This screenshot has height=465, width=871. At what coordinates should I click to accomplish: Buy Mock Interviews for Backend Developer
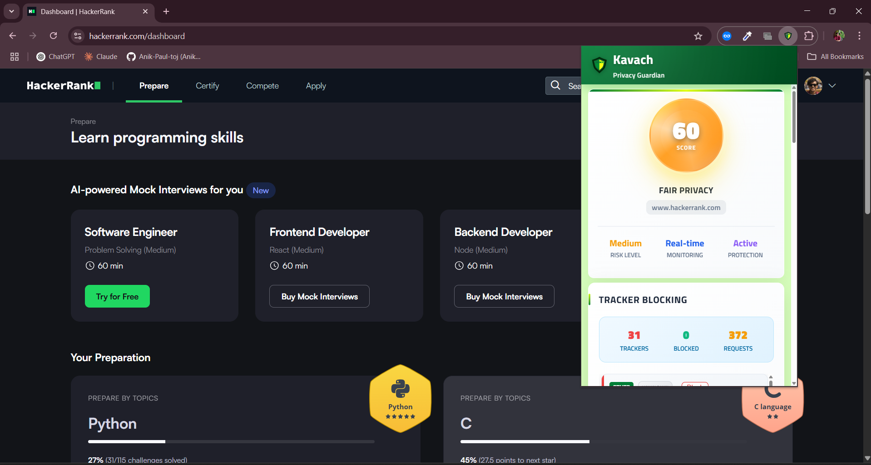click(x=504, y=296)
